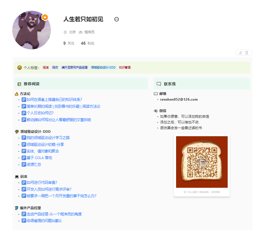
Task: Select the 知识管理 tag
Action: click(125, 68)
